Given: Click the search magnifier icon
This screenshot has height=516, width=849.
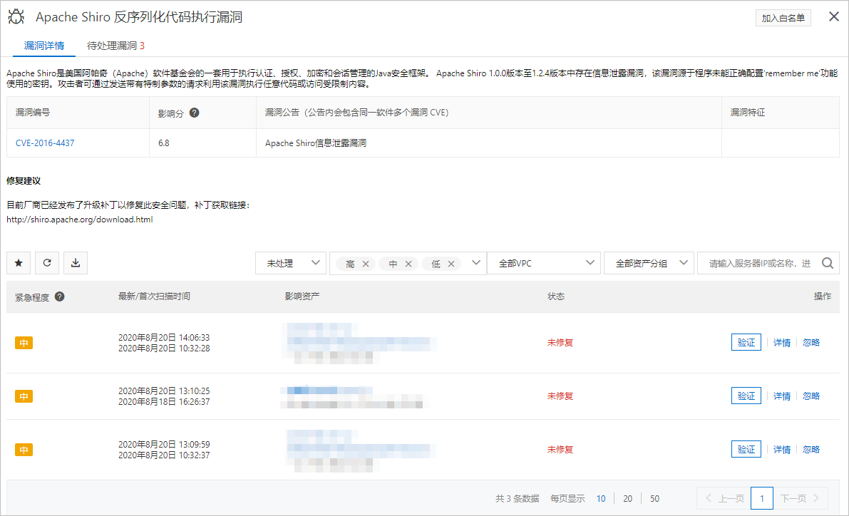Looking at the screenshot, I should (828, 263).
